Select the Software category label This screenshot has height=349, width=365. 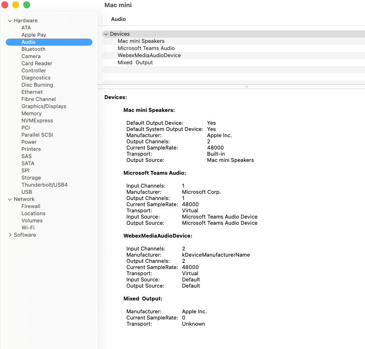tap(25, 235)
